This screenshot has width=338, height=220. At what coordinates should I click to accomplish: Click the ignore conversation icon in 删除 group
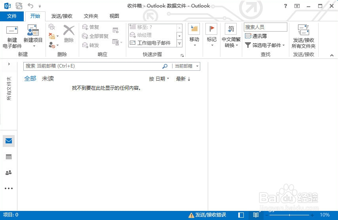coord(52,27)
